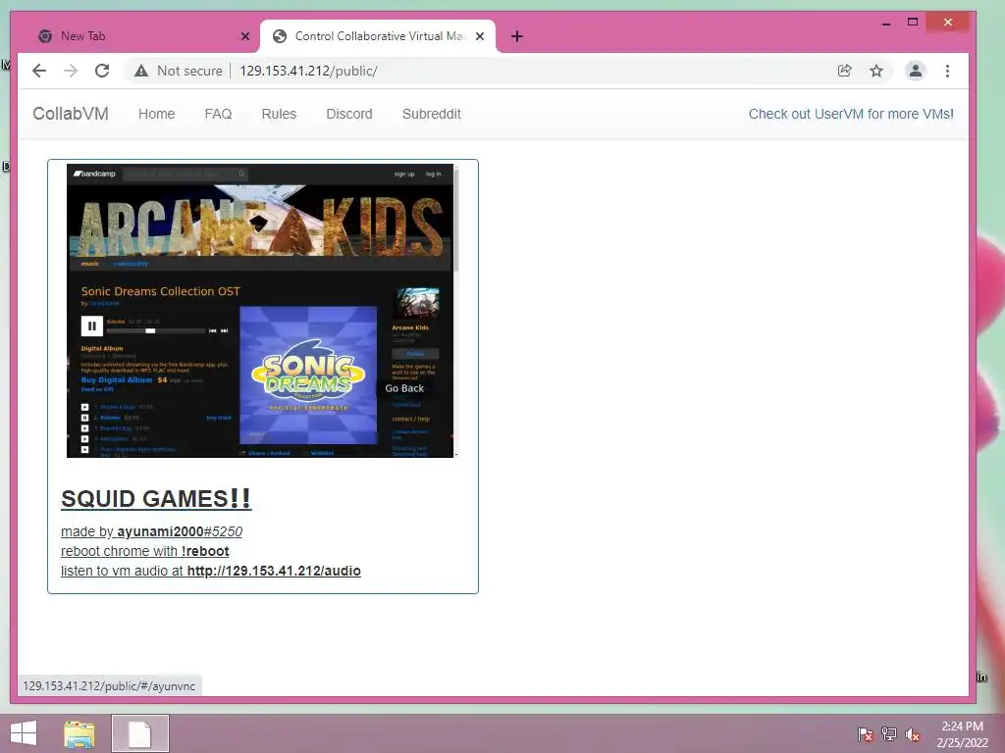Reload the page with the refresh icon
The height and width of the screenshot is (753, 1005).
[102, 71]
